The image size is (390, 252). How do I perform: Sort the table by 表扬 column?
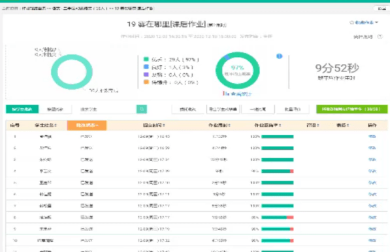342,126
